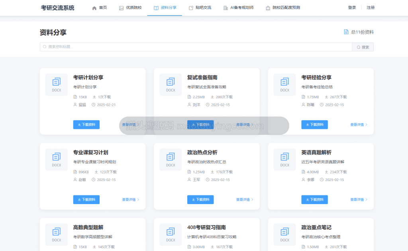Click the DOCX icon on 408考研复习指南 card
Viewport: 408px width, 251px height.
(x=171, y=234)
